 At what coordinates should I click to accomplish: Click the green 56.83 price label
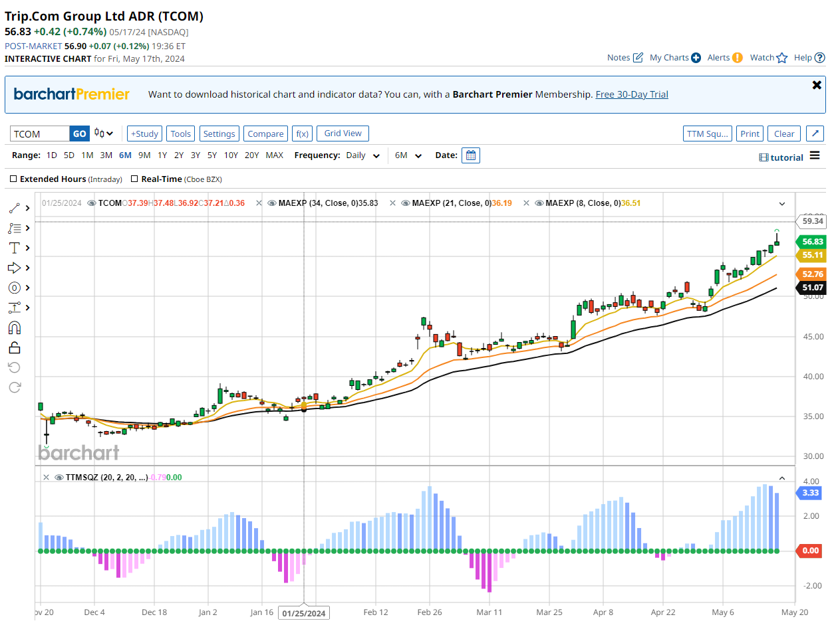811,242
